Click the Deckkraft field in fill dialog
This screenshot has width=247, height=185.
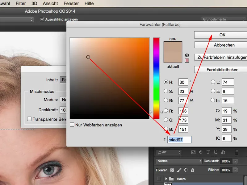point(63,110)
